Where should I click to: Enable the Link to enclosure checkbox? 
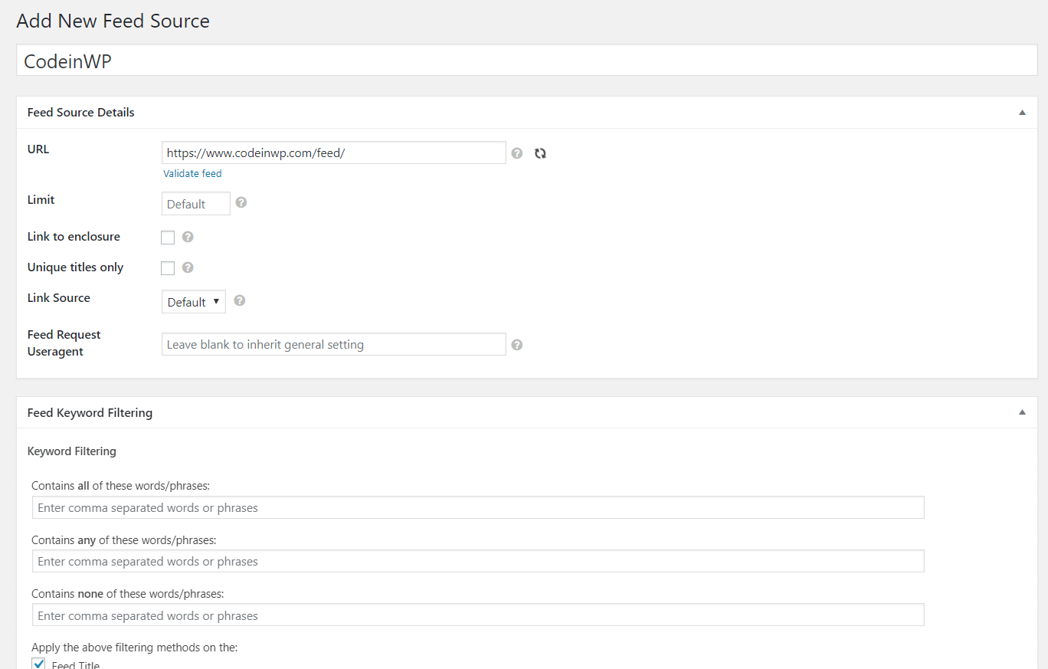click(168, 238)
